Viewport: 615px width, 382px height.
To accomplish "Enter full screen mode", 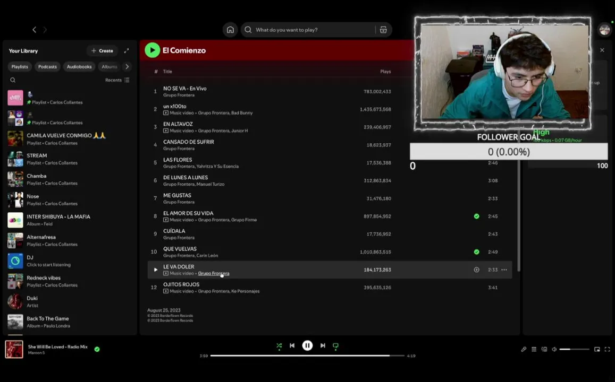I will pos(607,349).
